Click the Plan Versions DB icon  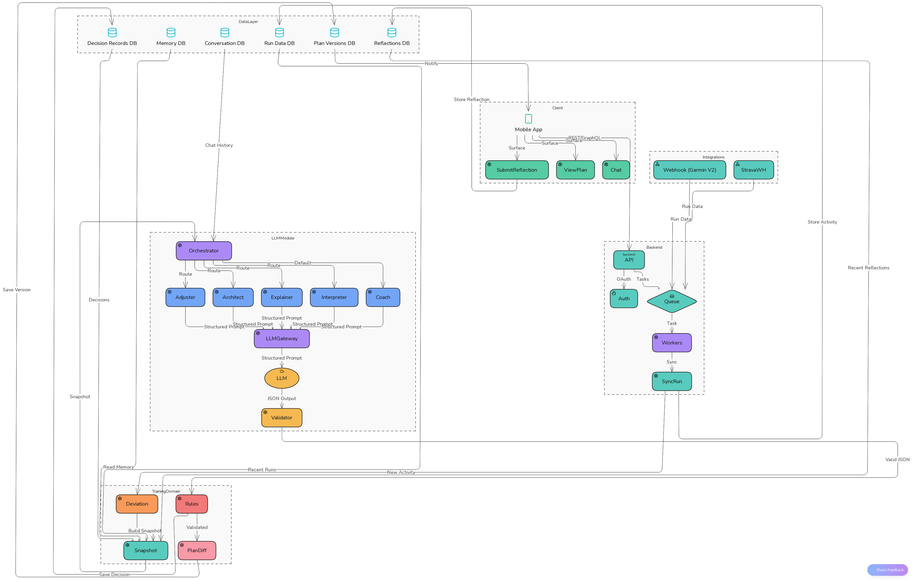pos(334,33)
